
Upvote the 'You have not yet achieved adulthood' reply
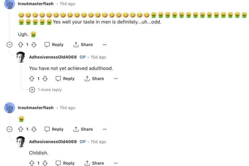click(32, 79)
